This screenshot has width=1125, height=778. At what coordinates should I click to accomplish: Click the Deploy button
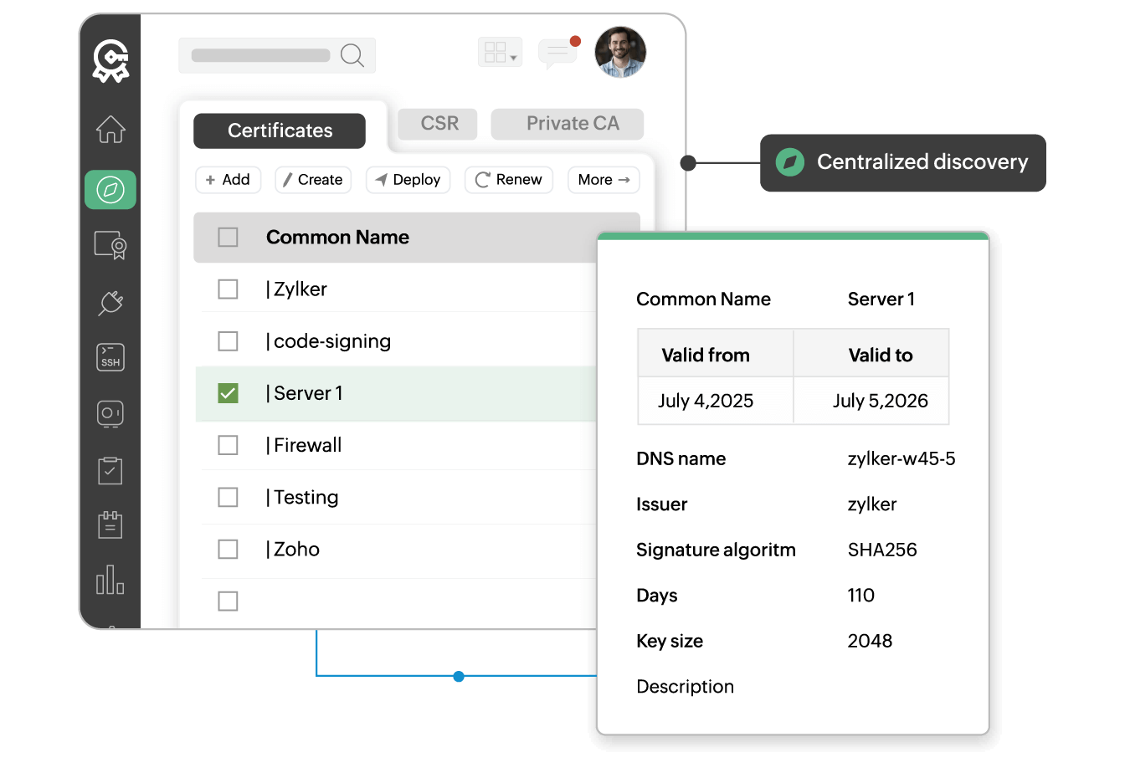click(408, 180)
